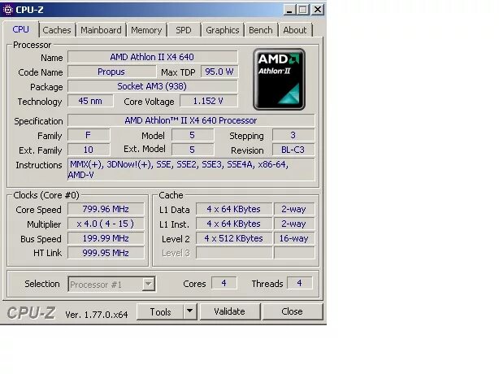Click the Max TDP value 95.0 W
499x374 pixels.
(x=219, y=72)
